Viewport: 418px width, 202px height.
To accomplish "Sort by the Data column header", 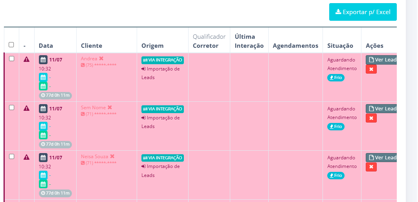I will pos(46,46).
